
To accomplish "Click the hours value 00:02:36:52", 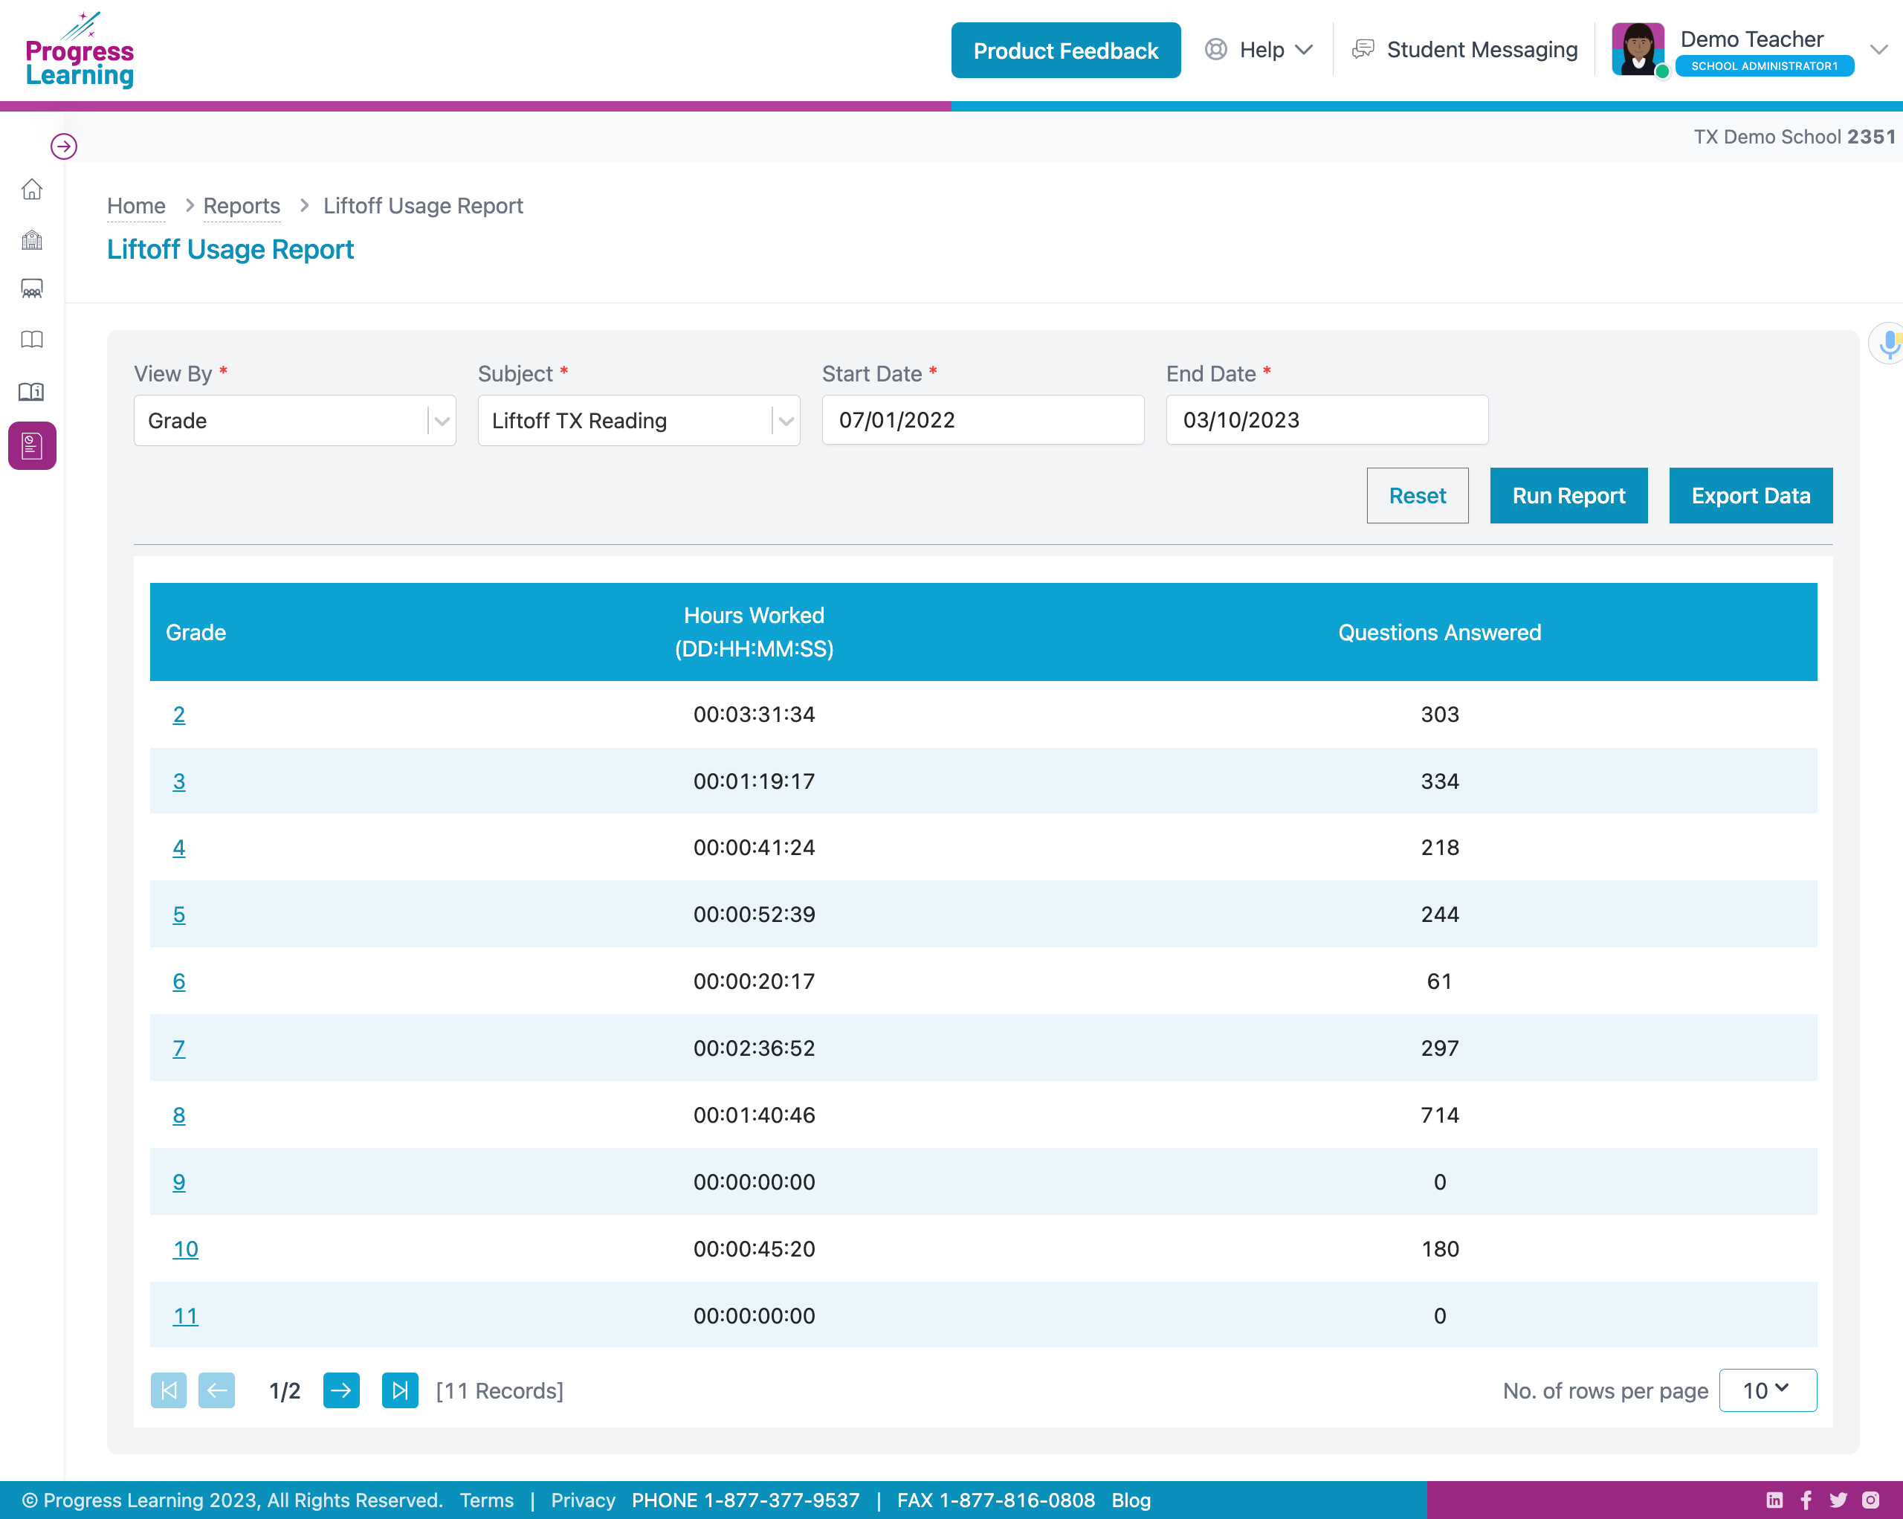I will point(754,1048).
